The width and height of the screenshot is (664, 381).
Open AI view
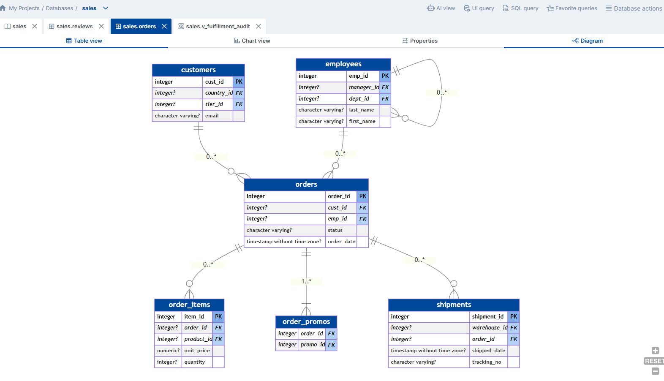click(441, 8)
